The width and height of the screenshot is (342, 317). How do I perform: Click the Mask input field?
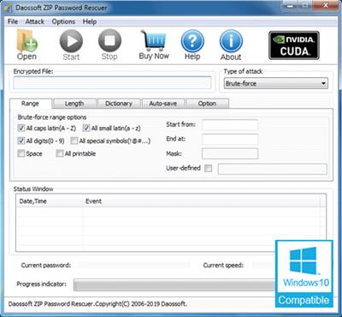pyautogui.click(x=230, y=153)
